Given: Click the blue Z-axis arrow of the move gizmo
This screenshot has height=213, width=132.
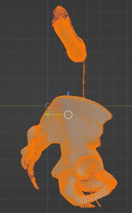Looking at the screenshot, I should coord(68,93).
